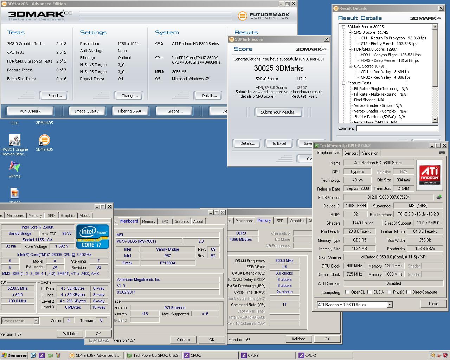Enable the CUDA checkbox
The width and height of the screenshot is (450, 360).
[x=369, y=292]
